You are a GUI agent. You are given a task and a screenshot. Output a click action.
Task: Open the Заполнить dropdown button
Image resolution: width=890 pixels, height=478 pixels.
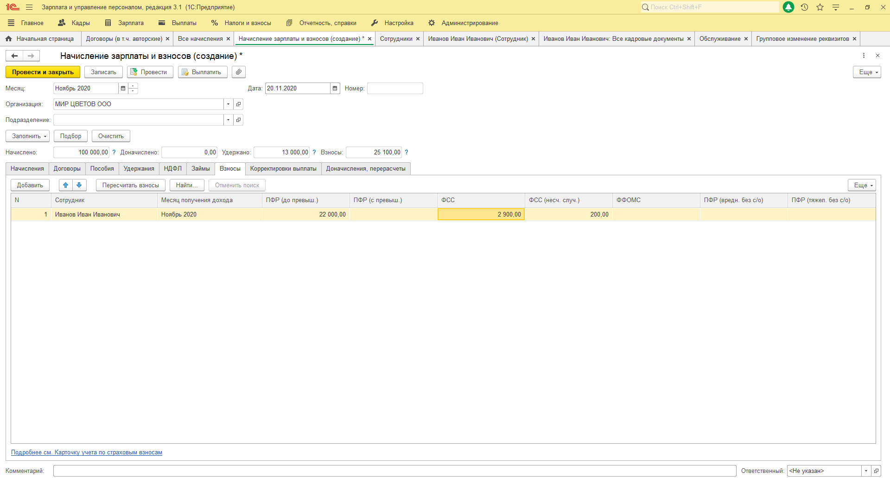(28, 136)
